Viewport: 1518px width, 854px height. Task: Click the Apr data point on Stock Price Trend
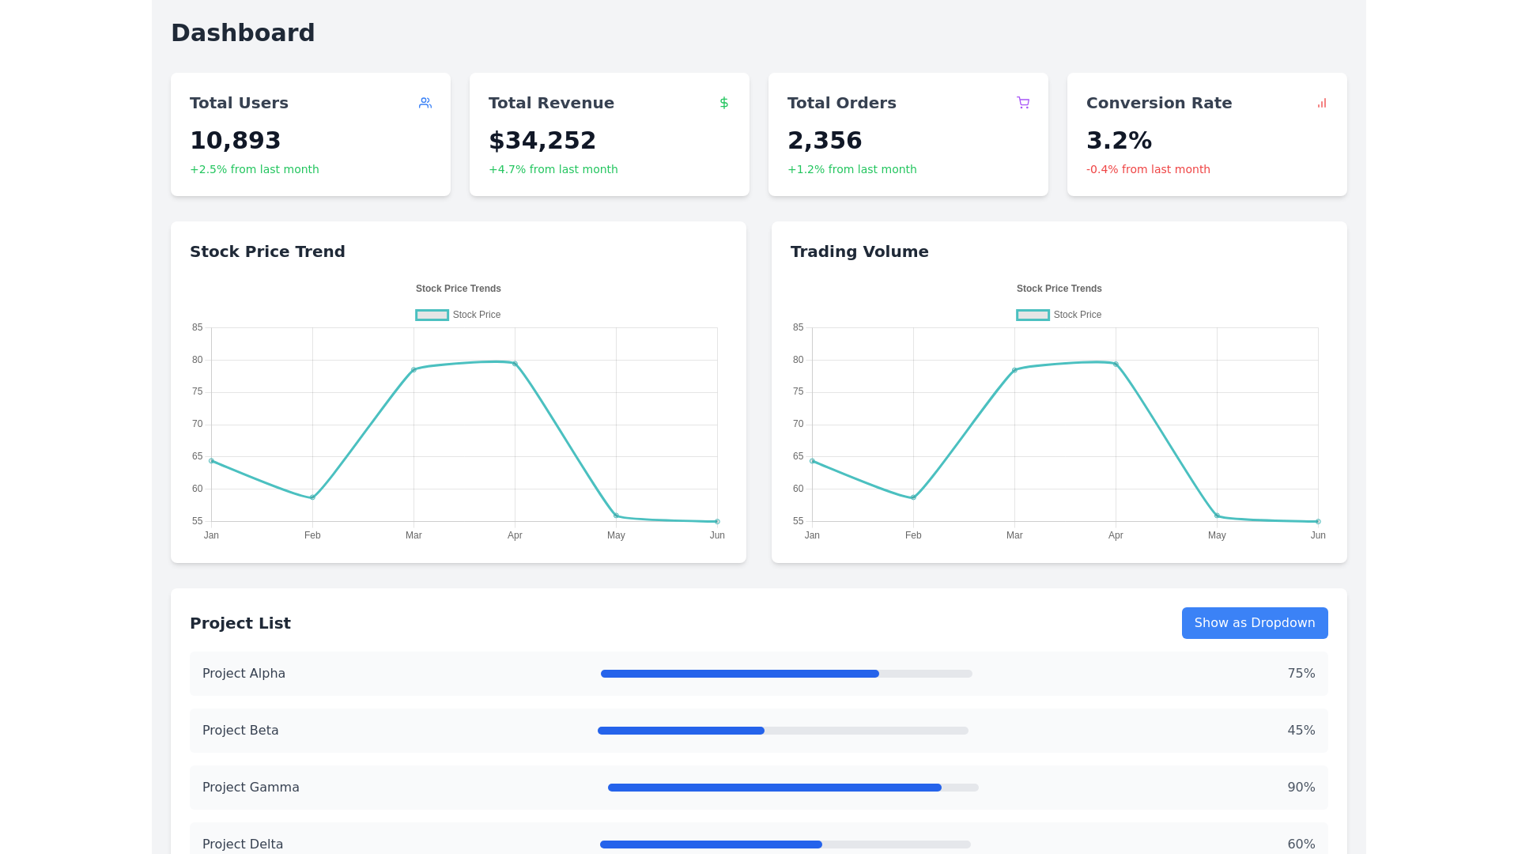coord(515,362)
